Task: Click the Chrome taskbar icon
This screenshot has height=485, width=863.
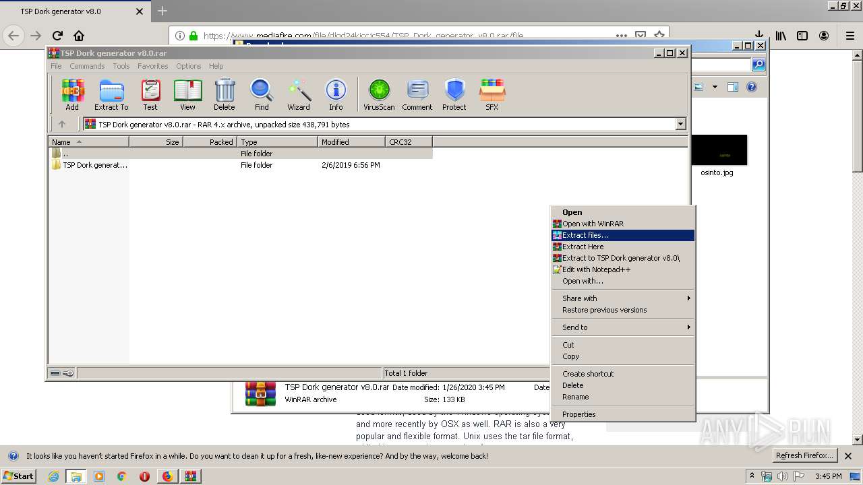Action: click(122, 476)
